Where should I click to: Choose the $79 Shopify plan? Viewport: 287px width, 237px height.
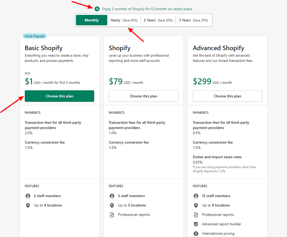(x=143, y=96)
